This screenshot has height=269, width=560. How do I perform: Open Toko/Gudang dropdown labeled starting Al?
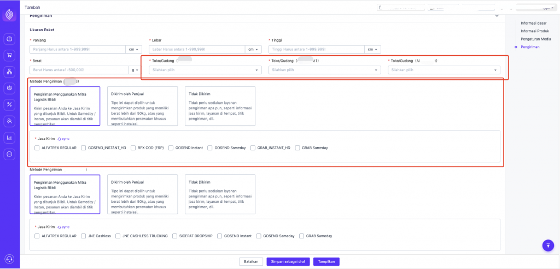[x=444, y=70]
